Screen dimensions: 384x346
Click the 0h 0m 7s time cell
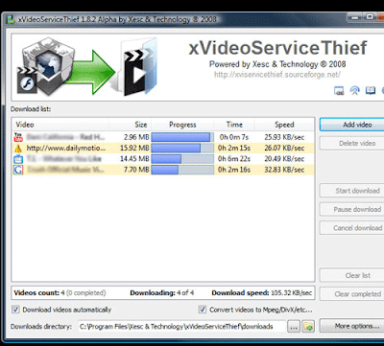pyautogui.click(x=234, y=137)
